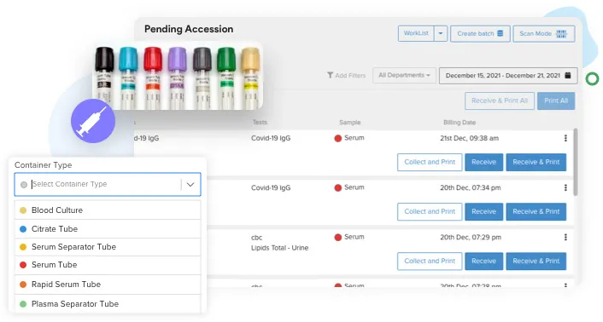603x322 pixels.
Task: Select Citrate Tube container option
Action: (108, 229)
